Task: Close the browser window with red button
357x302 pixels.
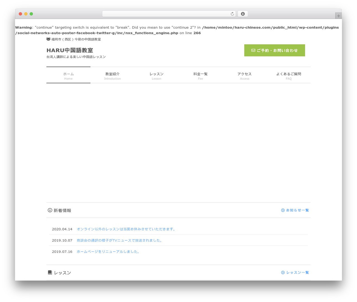Action: coord(20,14)
